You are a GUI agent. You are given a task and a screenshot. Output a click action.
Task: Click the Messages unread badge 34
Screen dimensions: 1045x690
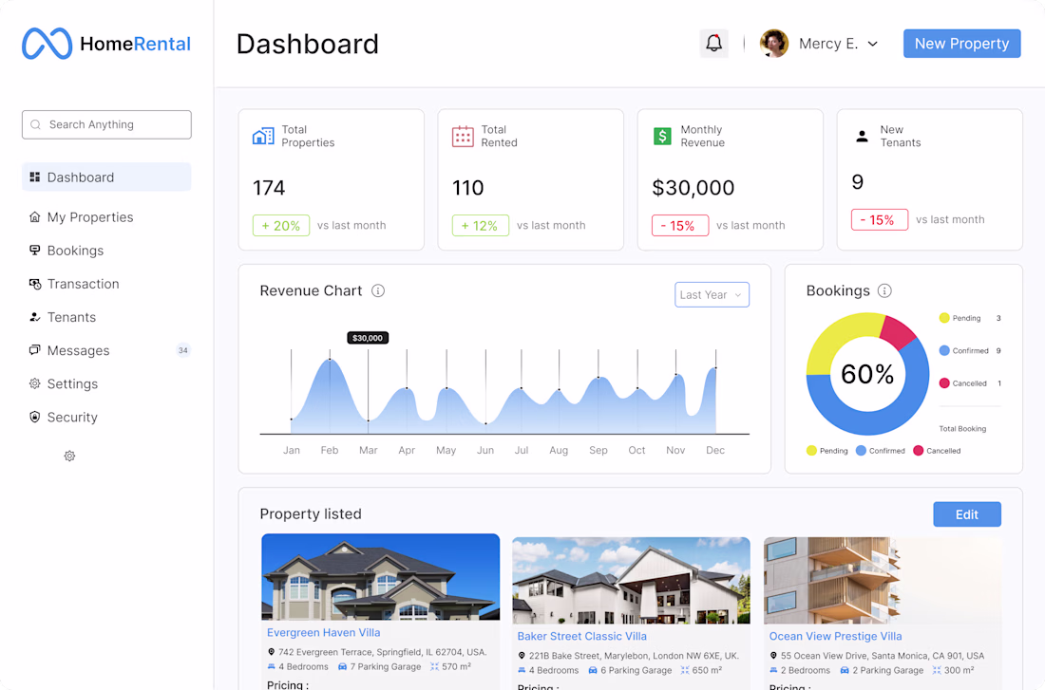tap(182, 350)
